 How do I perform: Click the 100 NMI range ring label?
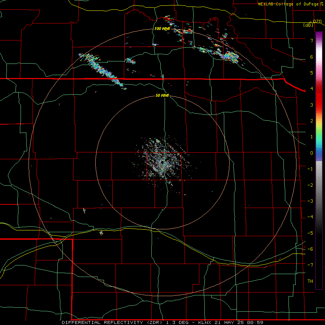click(162, 29)
